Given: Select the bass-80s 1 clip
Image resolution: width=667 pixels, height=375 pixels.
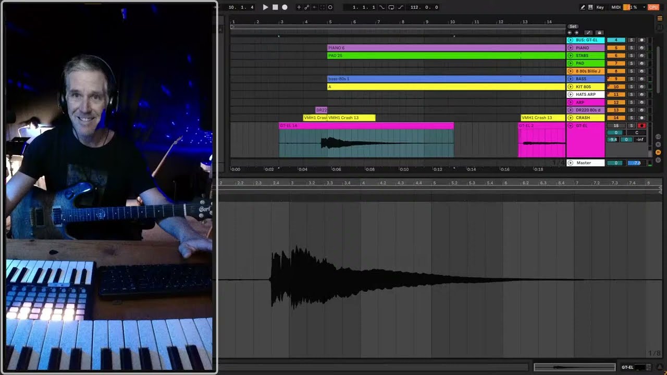Looking at the screenshot, I should 446,79.
